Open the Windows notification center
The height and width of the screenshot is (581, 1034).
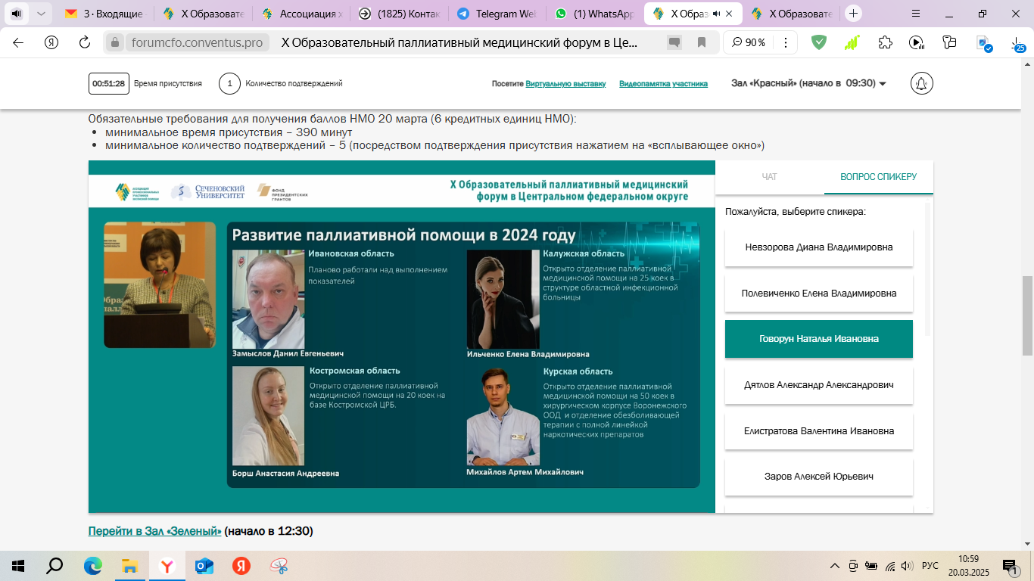(x=1010, y=566)
